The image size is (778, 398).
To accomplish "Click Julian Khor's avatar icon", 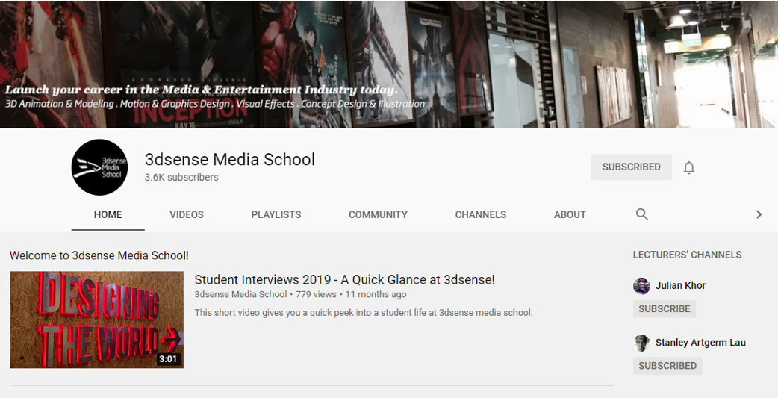I will (641, 286).
